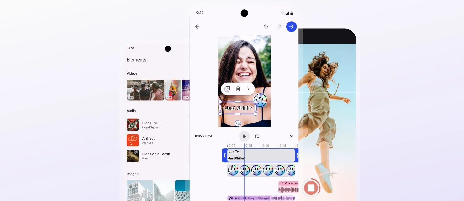
Task: Click the Free Bird album cover
Action: tap(133, 125)
